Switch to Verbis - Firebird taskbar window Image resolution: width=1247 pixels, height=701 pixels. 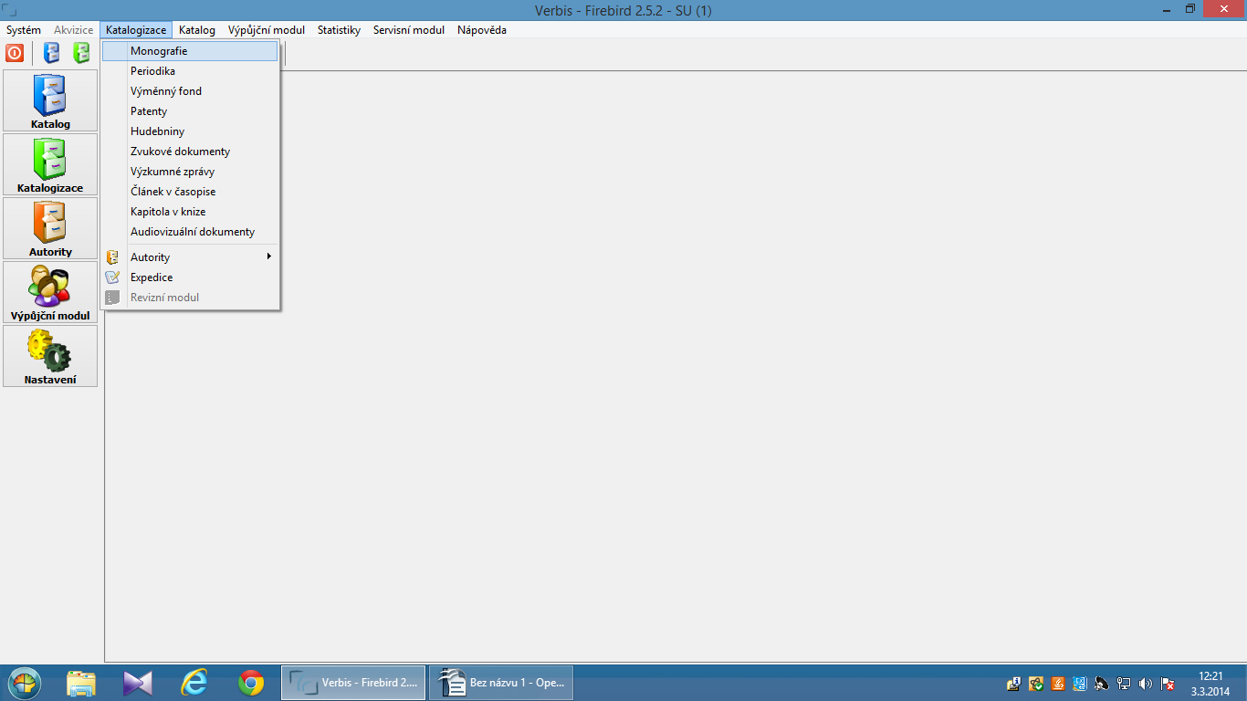(353, 683)
